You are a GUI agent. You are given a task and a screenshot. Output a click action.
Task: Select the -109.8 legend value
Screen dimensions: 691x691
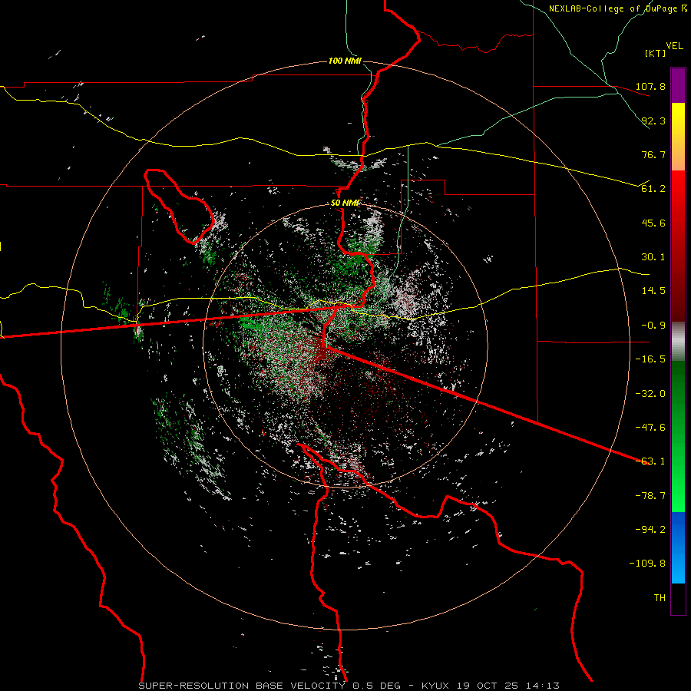(x=647, y=564)
